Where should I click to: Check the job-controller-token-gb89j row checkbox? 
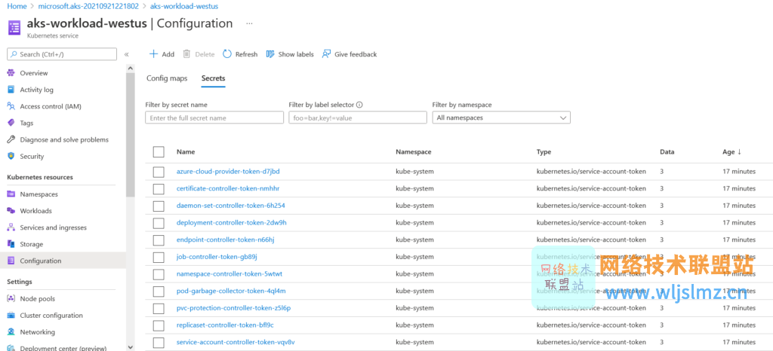(x=159, y=257)
